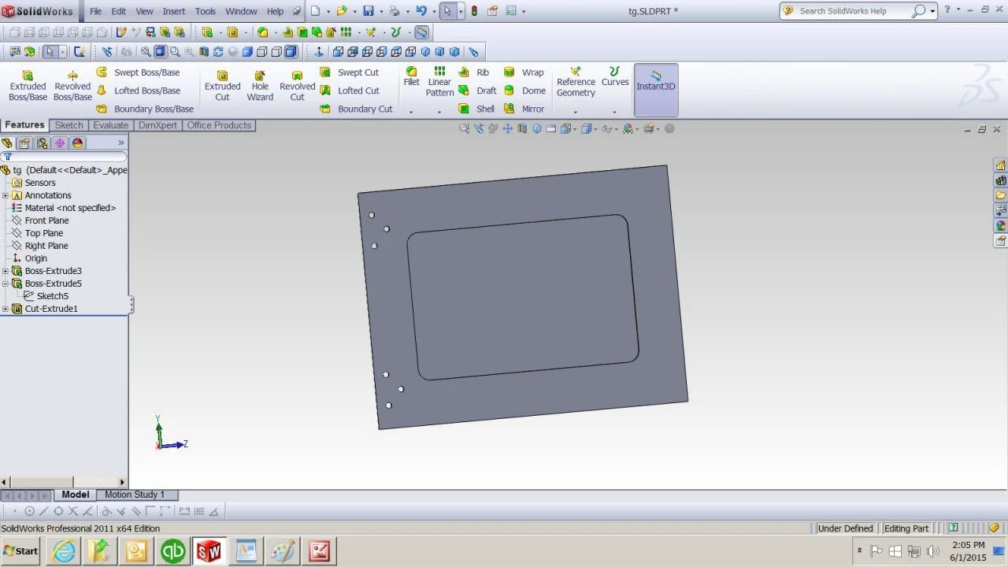Expand the Reference Geometry dropdown

576,112
